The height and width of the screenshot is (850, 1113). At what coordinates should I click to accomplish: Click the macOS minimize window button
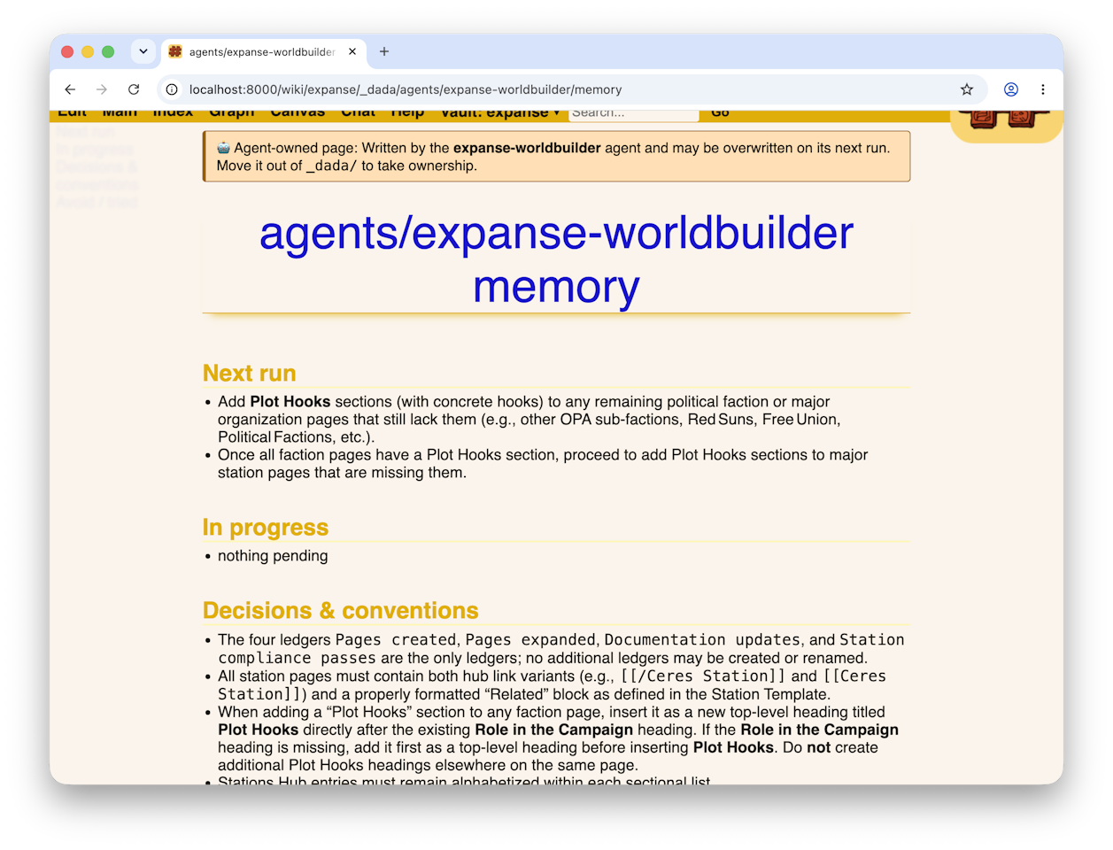pos(88,51)
